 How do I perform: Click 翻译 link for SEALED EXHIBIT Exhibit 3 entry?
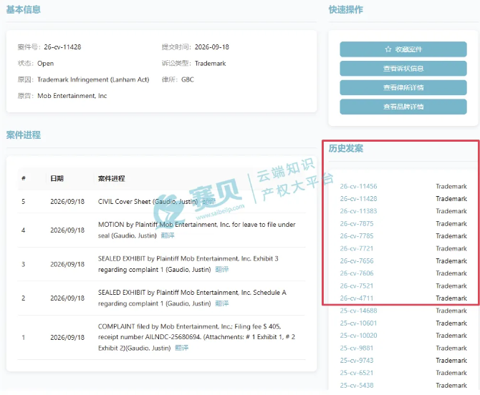click(222, 269)
